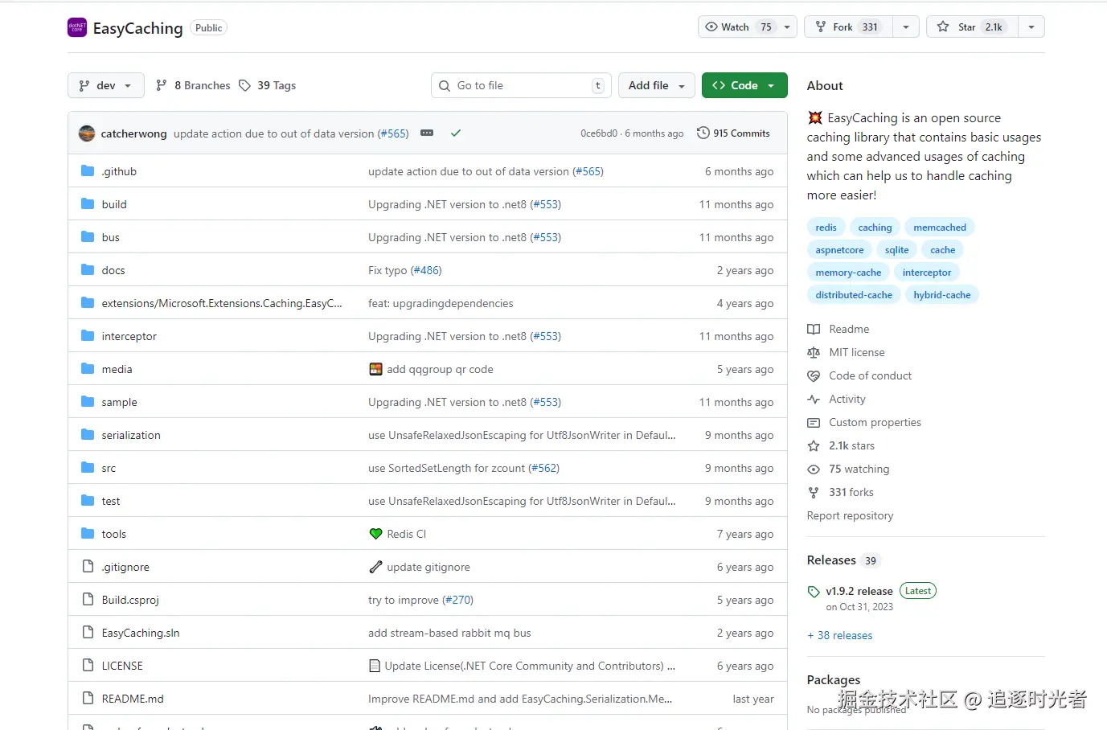Click the memory-cache topic tag
Image resolution: width=1107 pixels, height=730 pixels.
pyautogui.click(x=848, y=273)
